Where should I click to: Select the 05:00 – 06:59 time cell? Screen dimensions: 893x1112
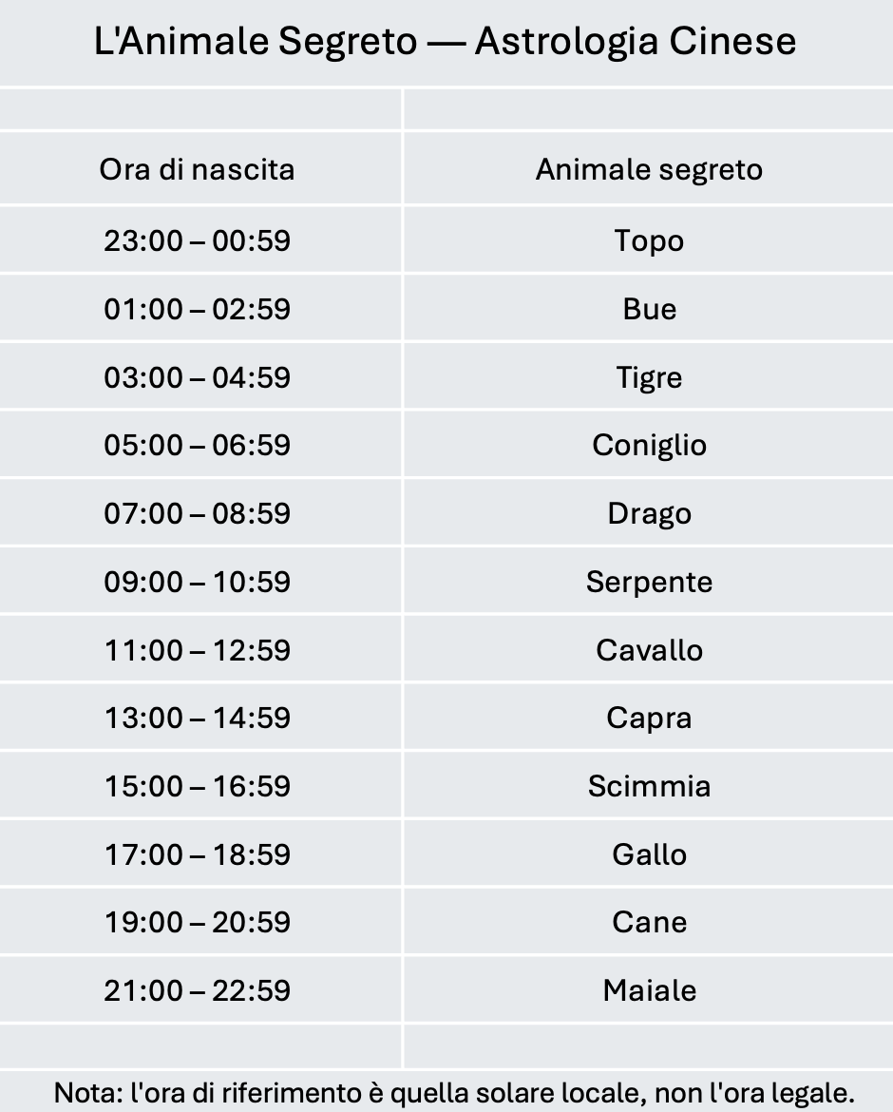click(200, 445)
